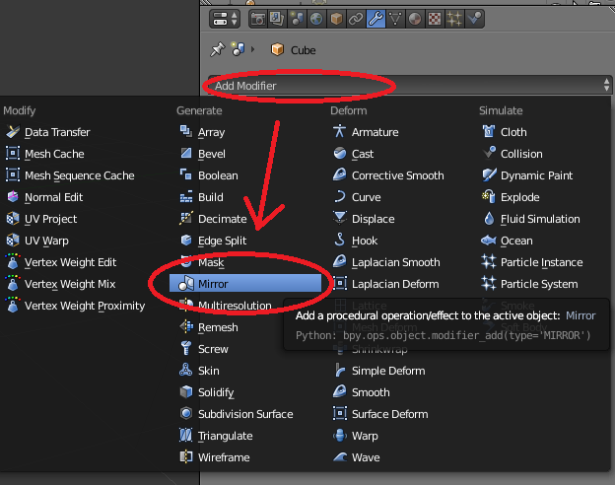Choose Fluid Simulation modifier

coord(531,219)
